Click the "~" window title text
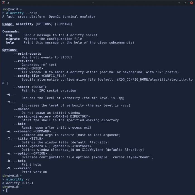Image resolution: width=195 pixels, height=195 pixels. (93, 3)
